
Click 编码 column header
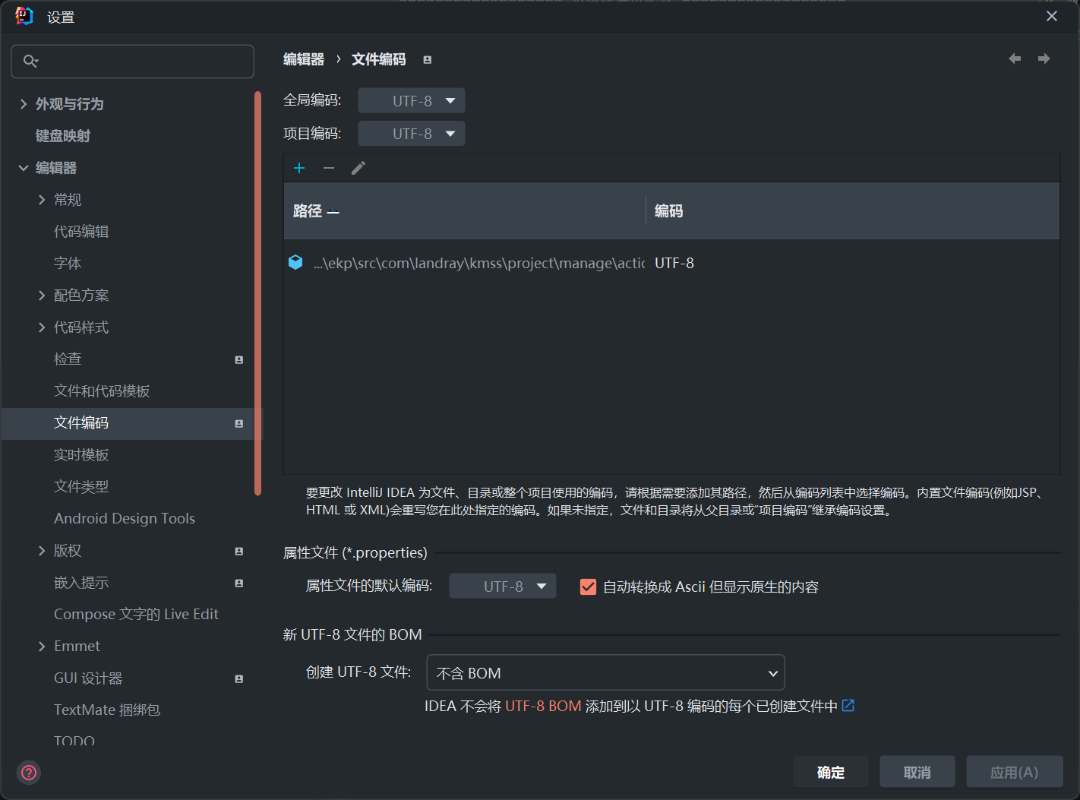coord(852,211)
